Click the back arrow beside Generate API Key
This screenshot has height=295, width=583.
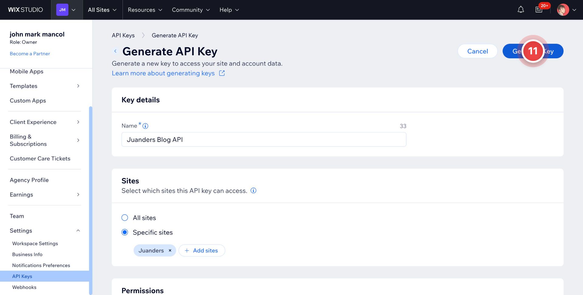click(x=115, y=51)
